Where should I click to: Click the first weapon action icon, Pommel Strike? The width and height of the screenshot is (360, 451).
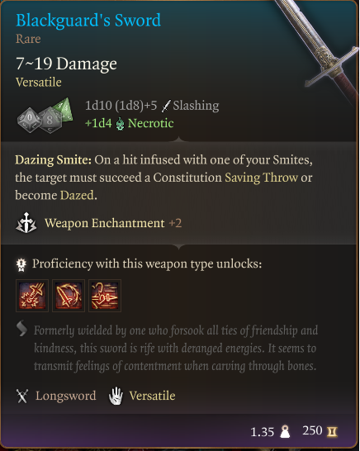point(32,296)
